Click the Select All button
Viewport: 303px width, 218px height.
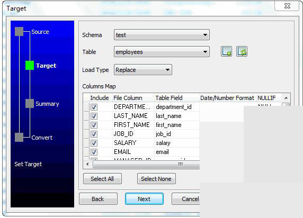102,179
